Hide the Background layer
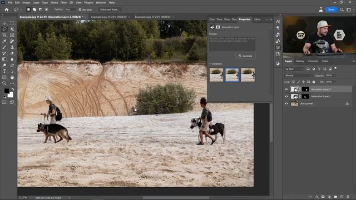The image size is (356, 200). 286,103
